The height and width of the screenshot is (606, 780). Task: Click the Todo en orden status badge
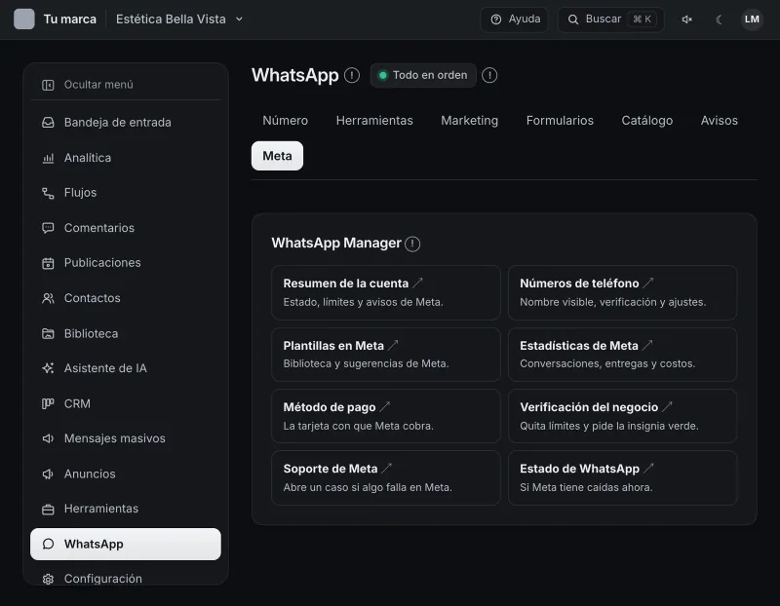tap(423, 76)
